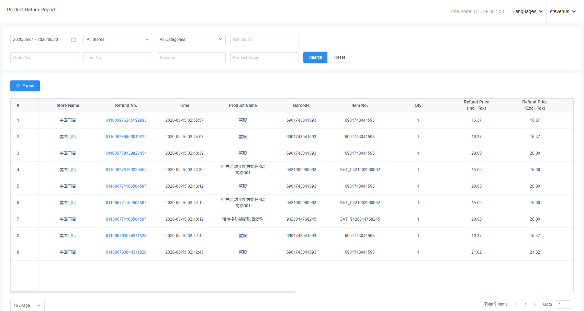The image size is (584, 311).
Task: Focus the Refund No. input field
Action: point(264,40)
